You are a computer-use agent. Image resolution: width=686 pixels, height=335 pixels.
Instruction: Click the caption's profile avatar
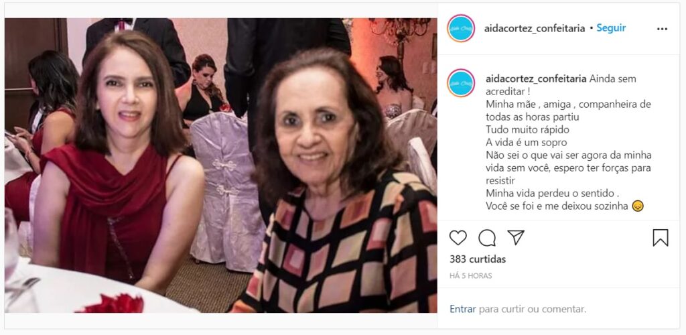point(461,82)
